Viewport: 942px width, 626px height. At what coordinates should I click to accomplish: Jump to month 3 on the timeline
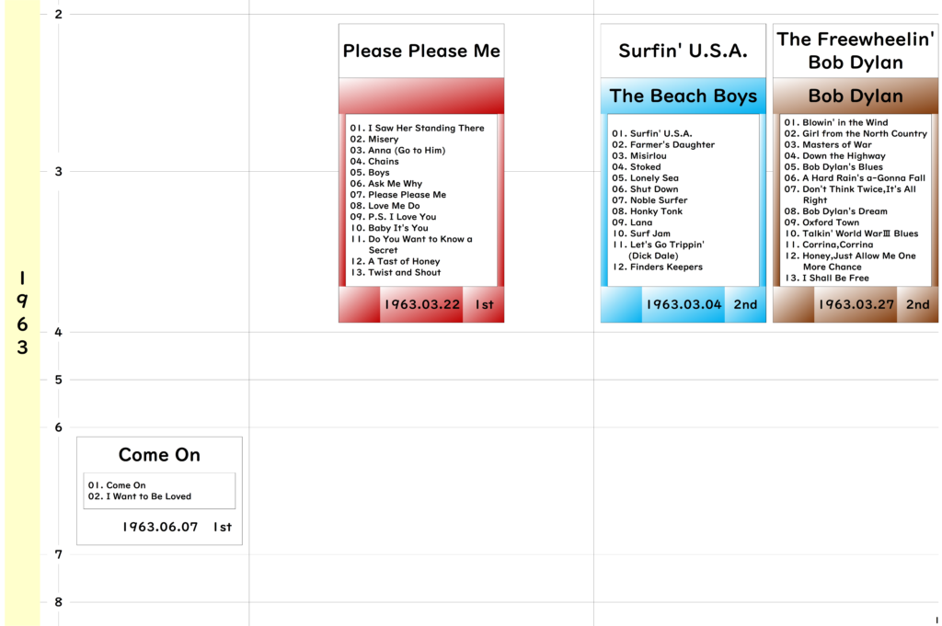[59, 172]
